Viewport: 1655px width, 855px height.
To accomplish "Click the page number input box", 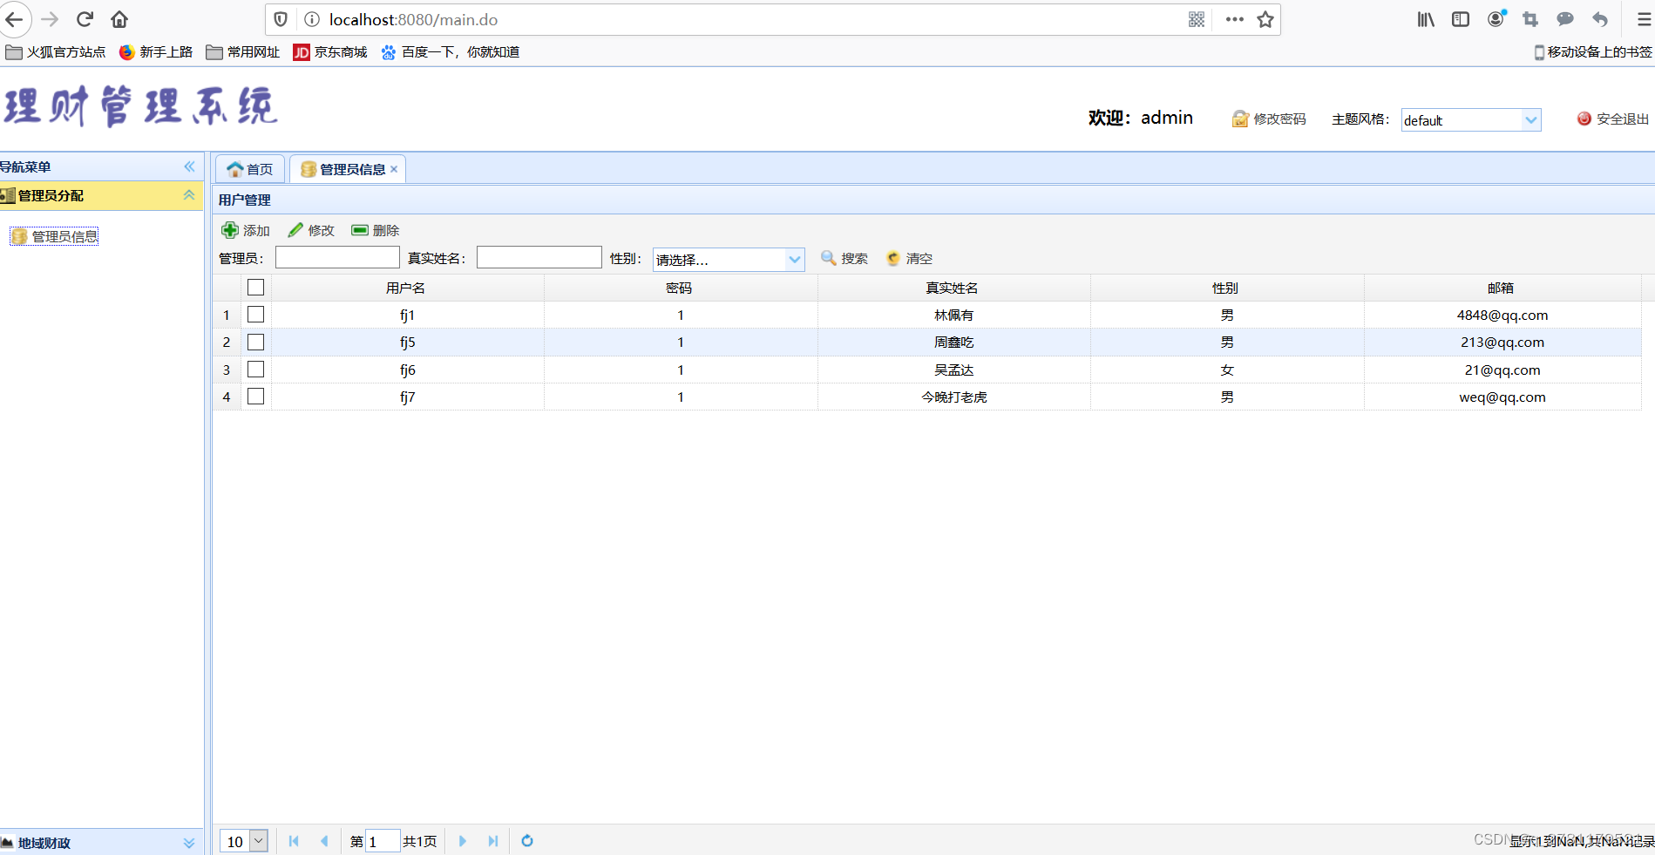I will pyautogui.click(x=383, y=841).
